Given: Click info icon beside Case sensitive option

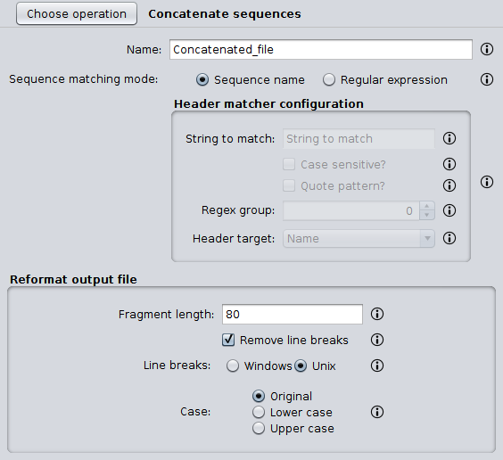Looking at the screenshot, I should [449, 164].
